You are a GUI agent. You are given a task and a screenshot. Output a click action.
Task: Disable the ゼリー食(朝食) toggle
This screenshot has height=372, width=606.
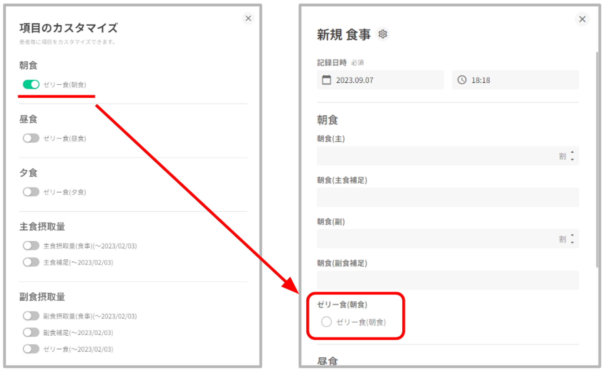click(x=31, y=84)
